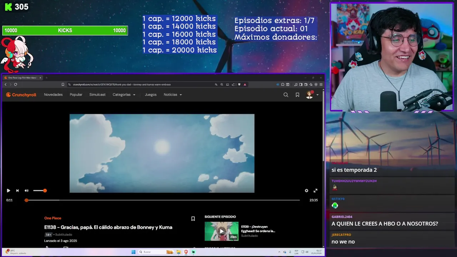Add E1138 episode to watchlist bookmark
The width and height of the screenshot is (457, 257).
coord(193,219)
